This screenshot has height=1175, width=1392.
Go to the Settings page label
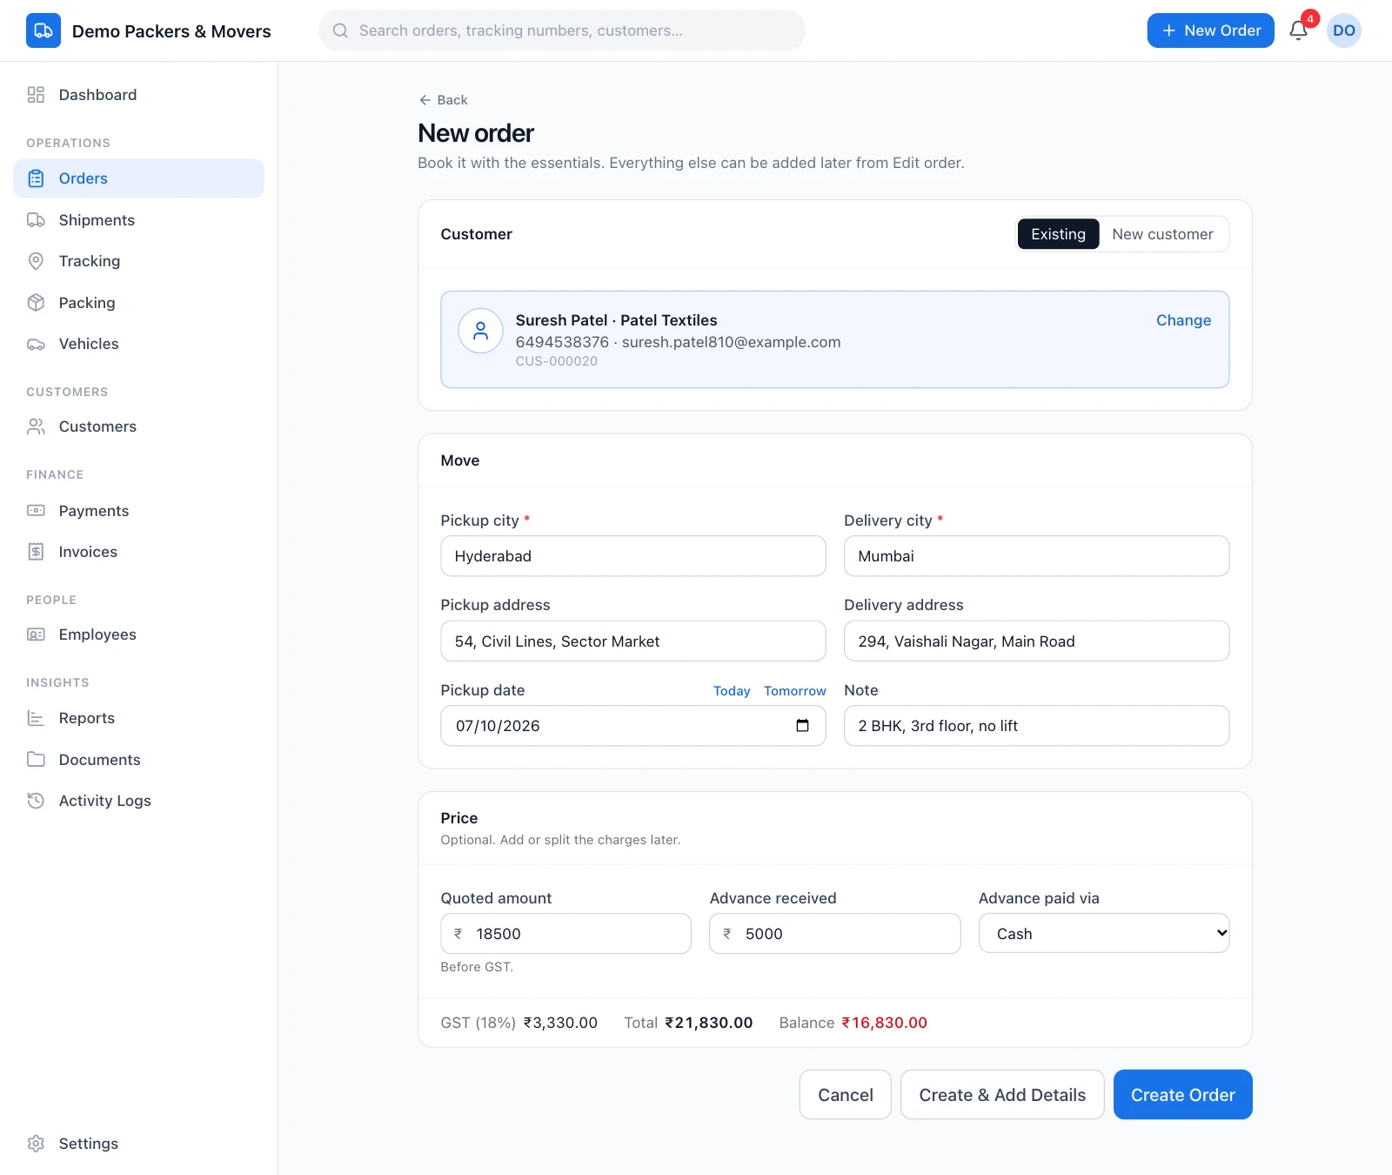click(89, 1144)
